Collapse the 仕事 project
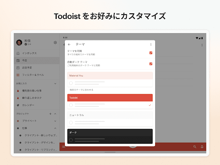The height and width of the screenshot is (165, 220). 55,128
